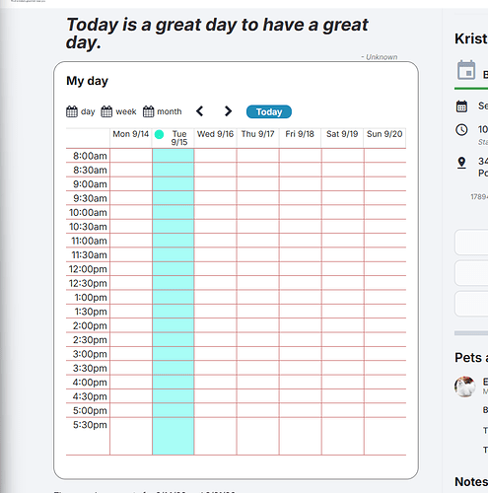Advance to next week with right chevron
Viewport: 488px width, 493px height.
[x=228, y=111]
